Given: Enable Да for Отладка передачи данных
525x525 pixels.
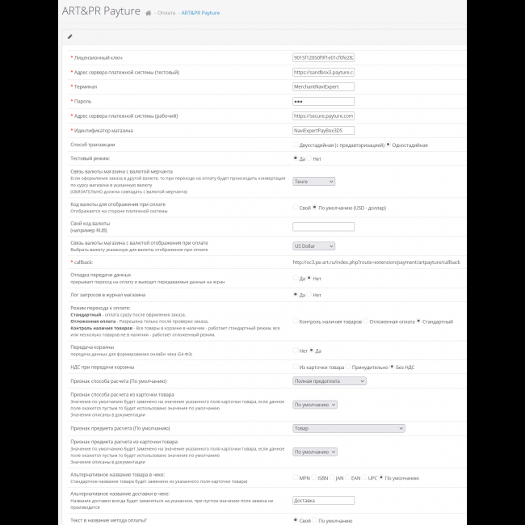Looking at the screenshot, I should 296,279.
